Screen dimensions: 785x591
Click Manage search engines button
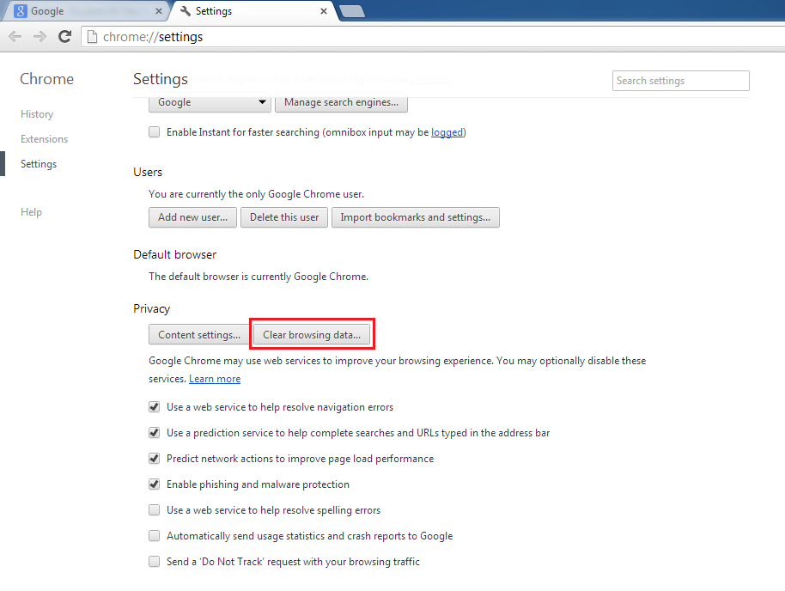pyautogui.click(x=341, y=102)
